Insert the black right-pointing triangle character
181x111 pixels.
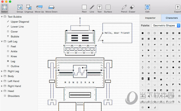click(x=148, y=50)
